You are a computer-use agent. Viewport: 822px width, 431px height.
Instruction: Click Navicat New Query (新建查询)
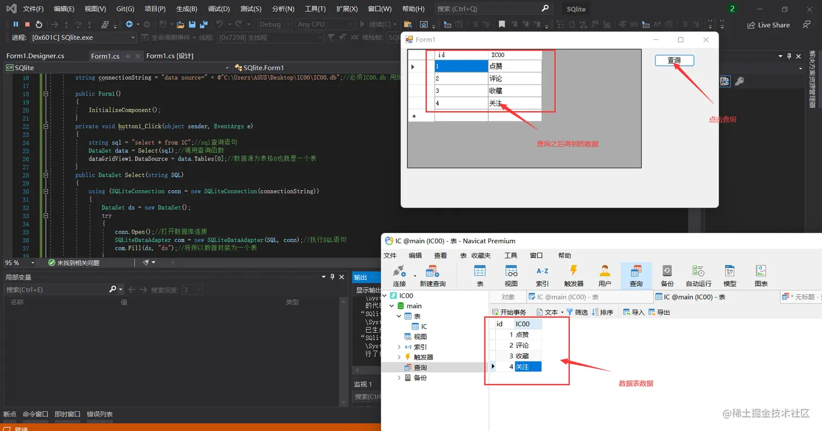[433, 276]
